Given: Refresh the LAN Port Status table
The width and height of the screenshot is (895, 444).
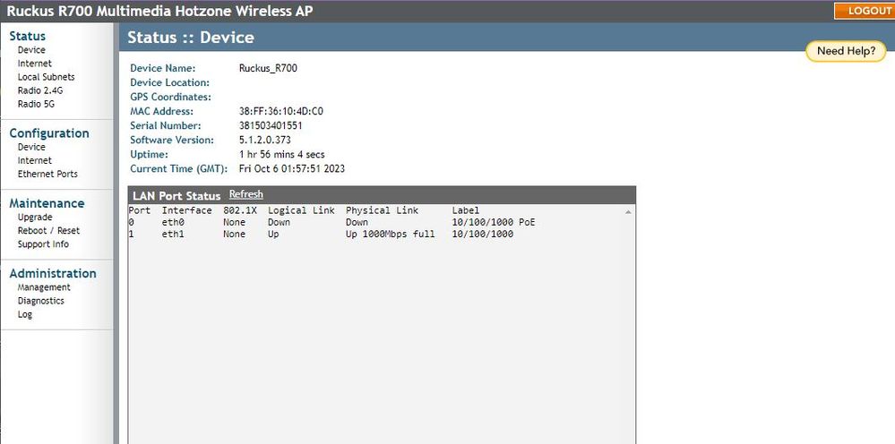Looking at the screenshot, I should click(x=245, y=194).
